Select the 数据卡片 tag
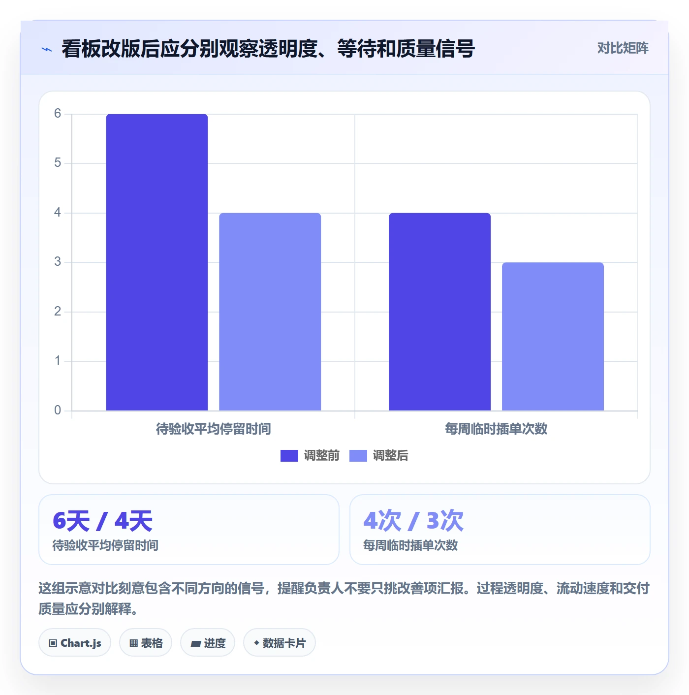Image resolution: width=689 pixels, height=695 pixels. coord(280,643)
